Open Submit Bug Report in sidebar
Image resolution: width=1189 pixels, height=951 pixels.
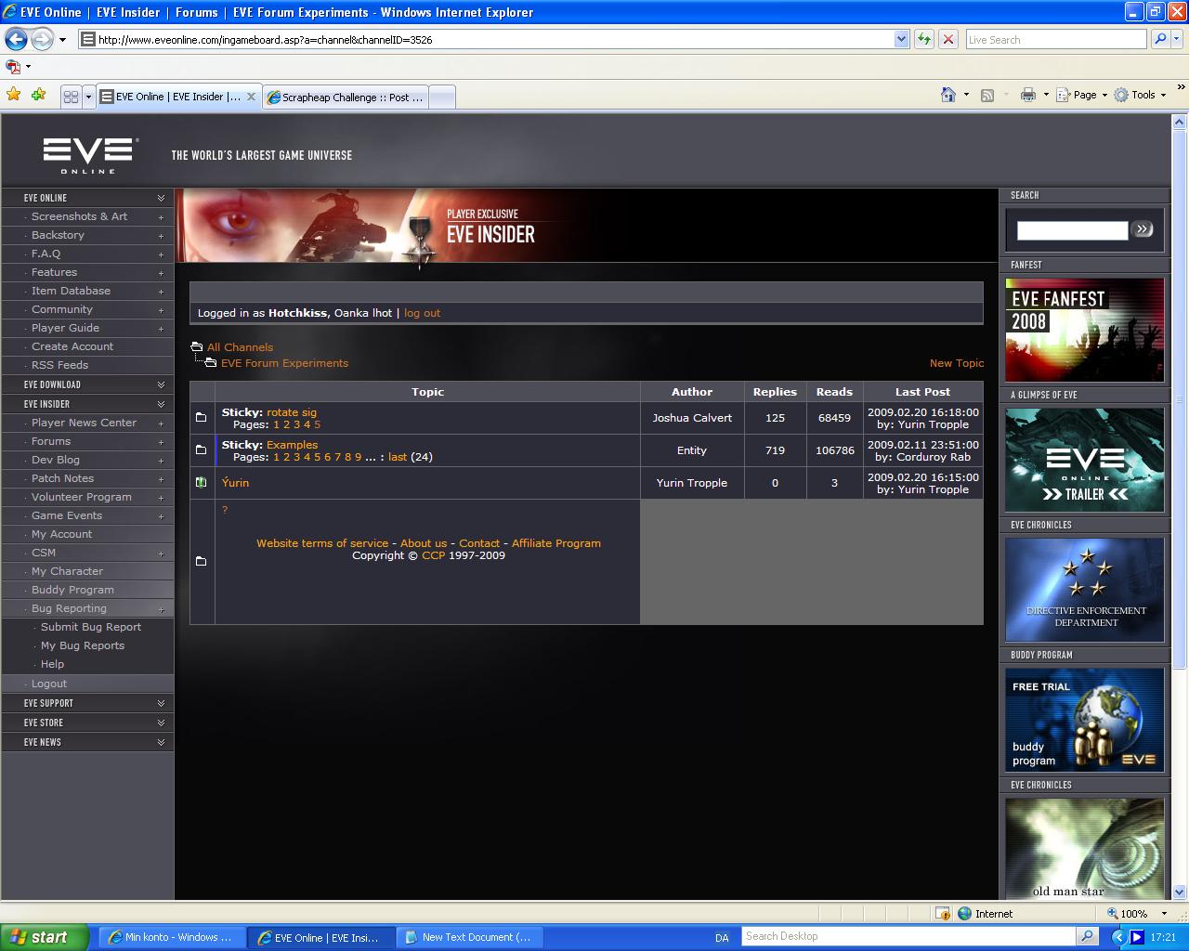[x=91, y=627]
